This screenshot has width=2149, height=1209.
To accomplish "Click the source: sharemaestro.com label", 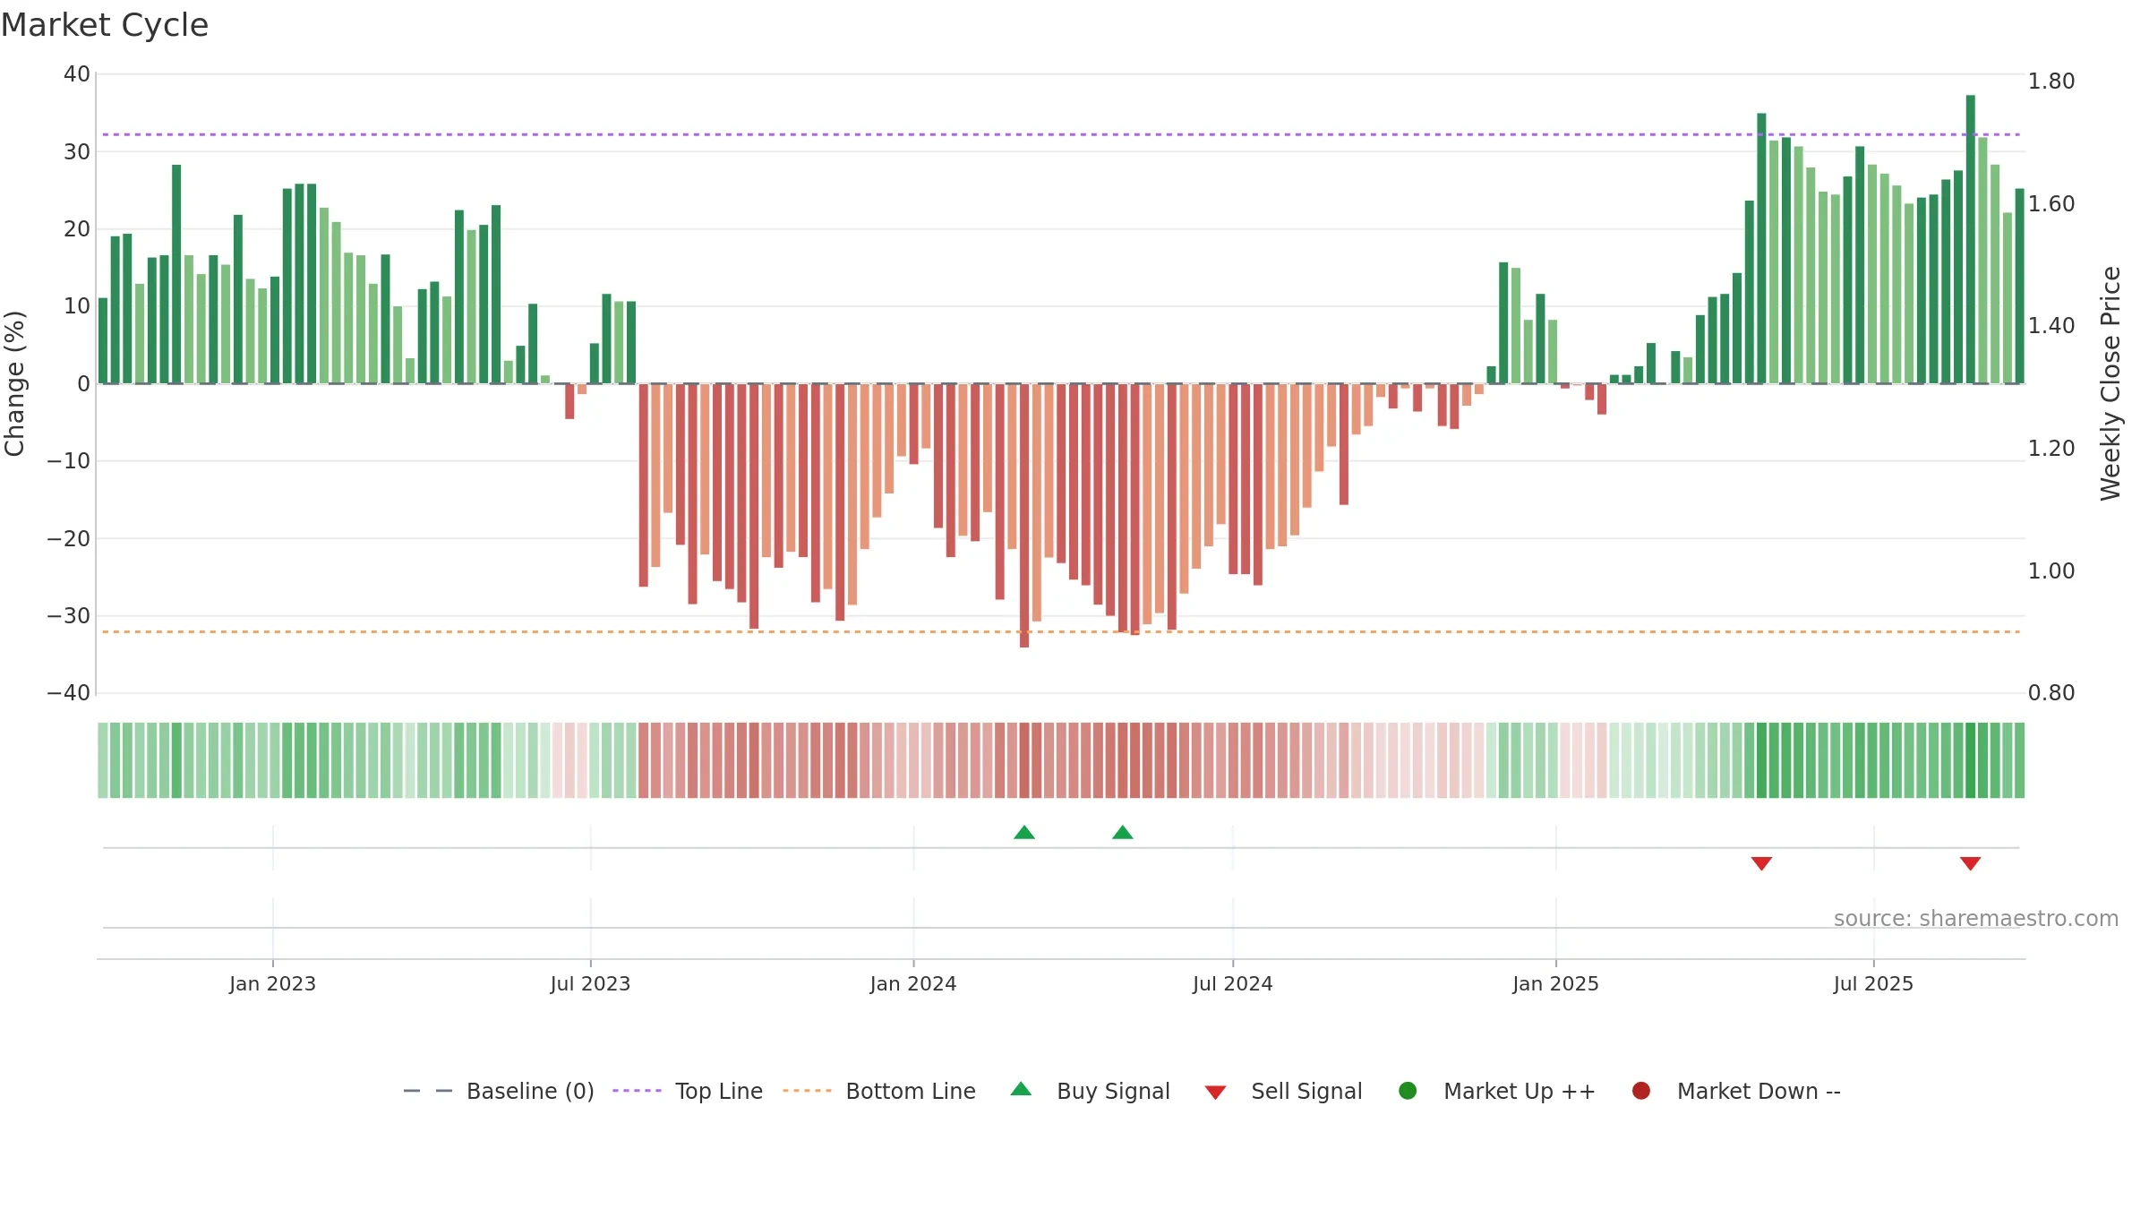I will pyautogui.click(x=1976, y=919).
